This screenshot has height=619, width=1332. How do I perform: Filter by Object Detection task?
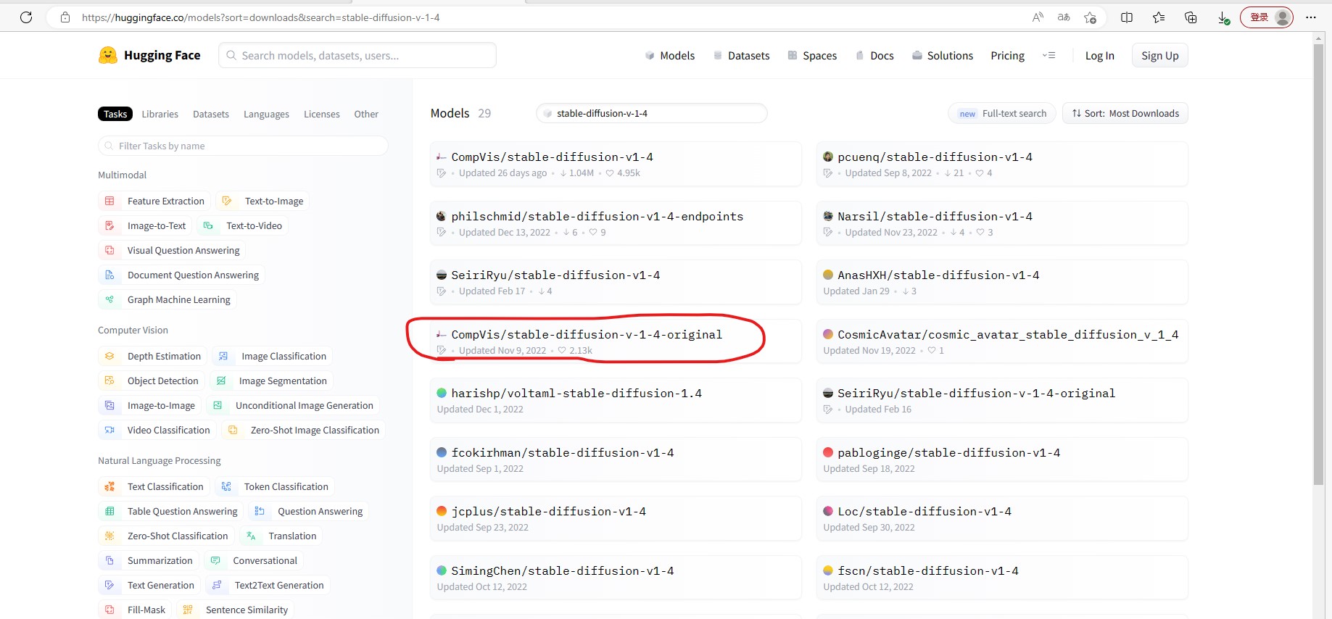point(152,381)
